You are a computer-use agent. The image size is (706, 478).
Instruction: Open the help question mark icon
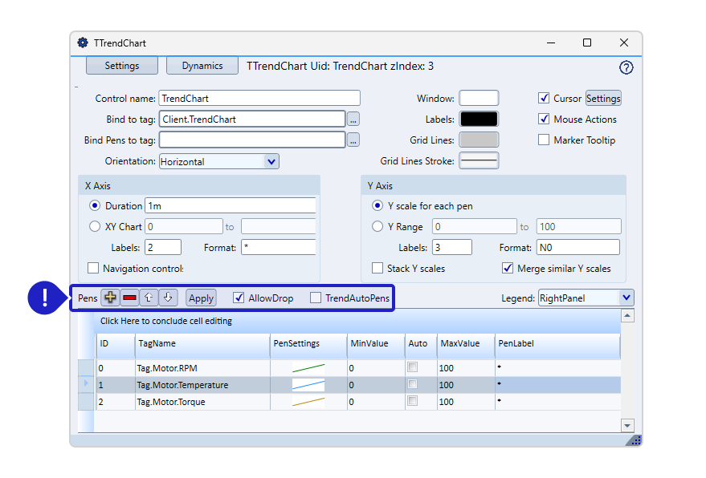(x=626, y=67)
